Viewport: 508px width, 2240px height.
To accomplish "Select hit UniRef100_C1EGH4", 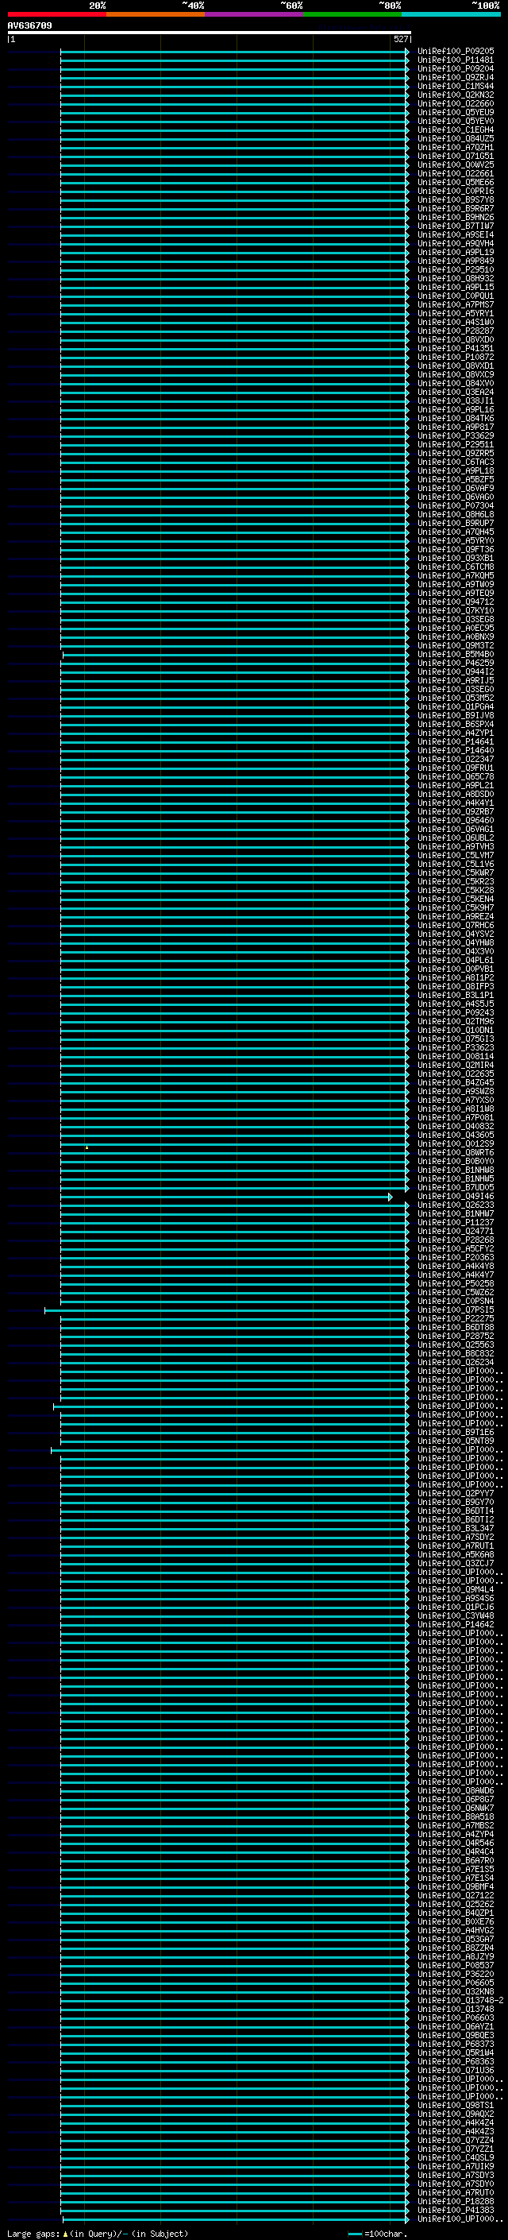I will (455, 130).
